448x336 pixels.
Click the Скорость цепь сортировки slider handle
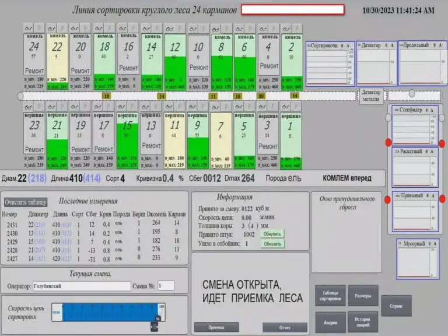click(154, 326)
